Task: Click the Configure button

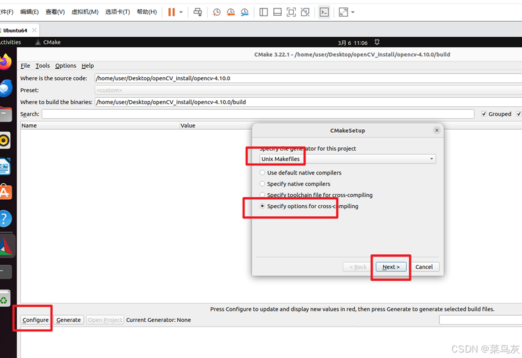Action: [x=35, y=320]
